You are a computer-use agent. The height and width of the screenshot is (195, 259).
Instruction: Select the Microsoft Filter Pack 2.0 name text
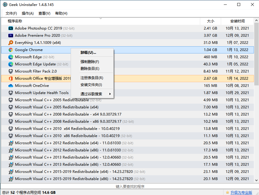(36, 71)
